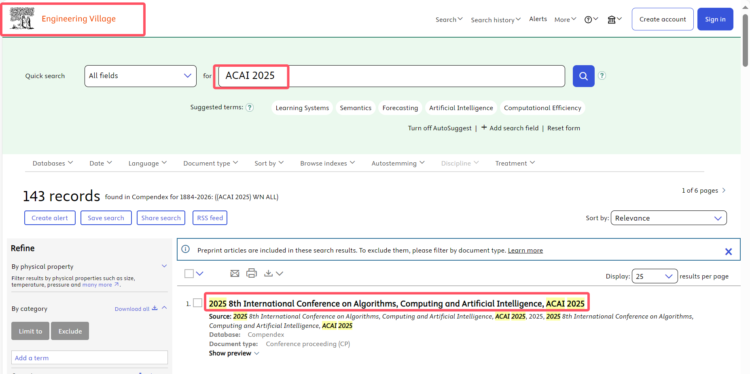Expand the Show preview toggle
This screenshot has height=374, width=750.
(234, 353)
